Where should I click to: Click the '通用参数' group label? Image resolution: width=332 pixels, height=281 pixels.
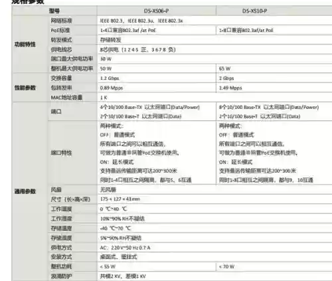click(x=25, y=191)
